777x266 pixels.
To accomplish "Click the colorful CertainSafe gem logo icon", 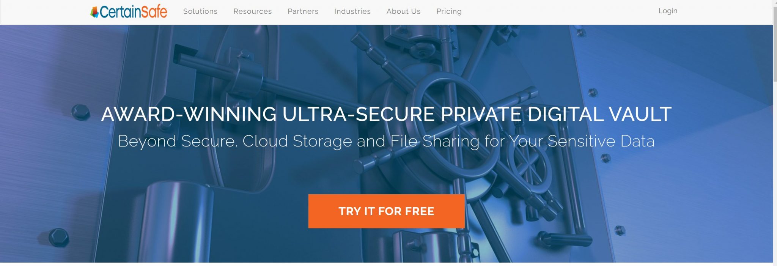I will [x=94, y=12].
